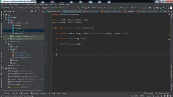Open the File menu
Screen dimensions: 173x97
tap(2, 5)
